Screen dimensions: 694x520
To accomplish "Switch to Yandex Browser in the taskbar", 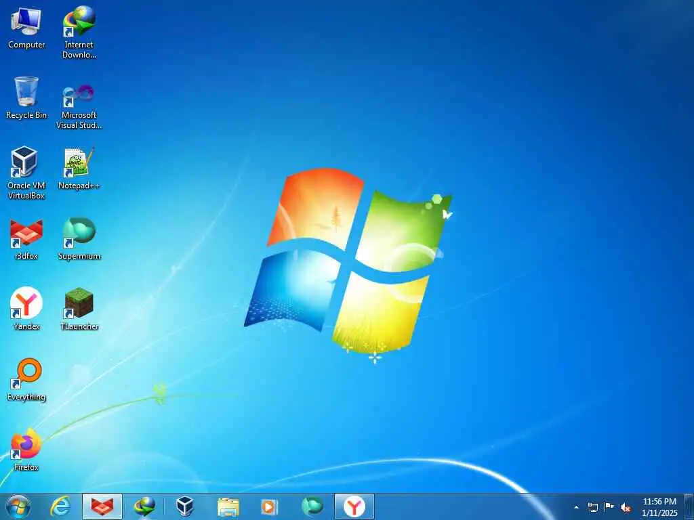I will (354, 506).
